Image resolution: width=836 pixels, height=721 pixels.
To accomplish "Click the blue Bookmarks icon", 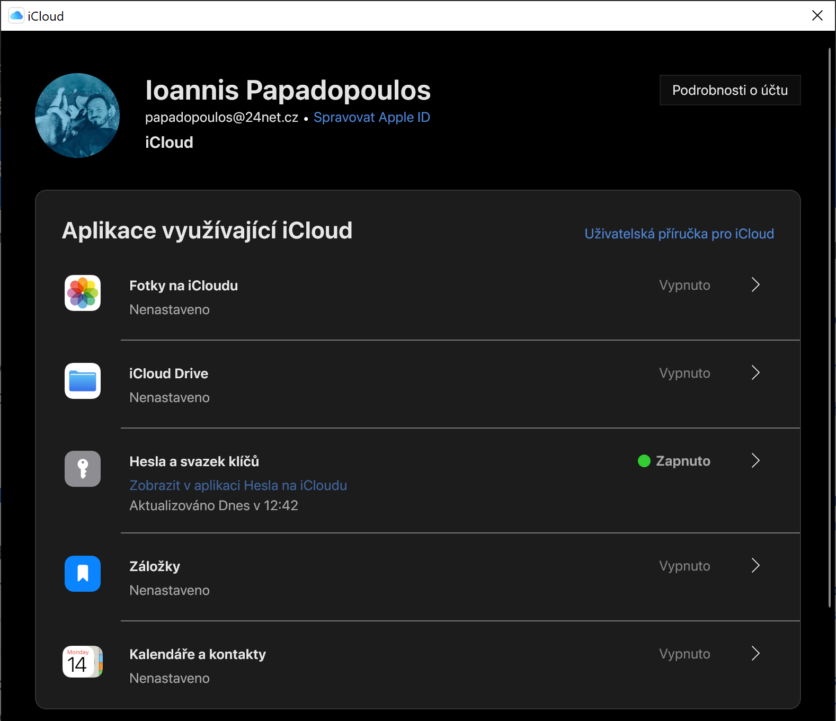I will tap(83, 574).
